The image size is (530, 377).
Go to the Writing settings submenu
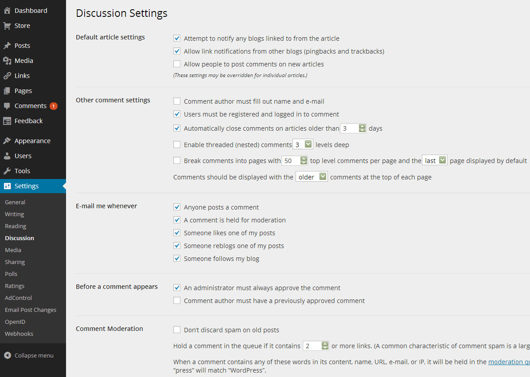pyautogui.click(x=14, y=214)
